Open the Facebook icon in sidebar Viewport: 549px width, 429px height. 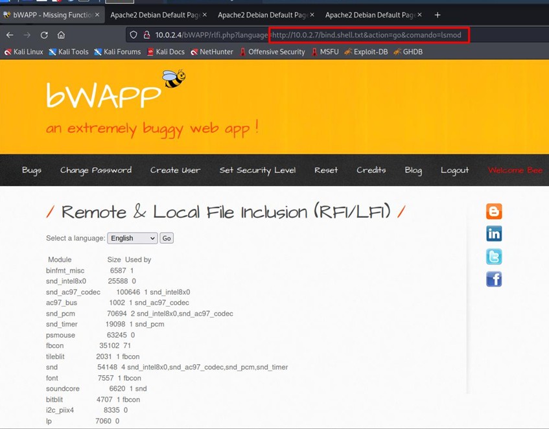point(494,279)
